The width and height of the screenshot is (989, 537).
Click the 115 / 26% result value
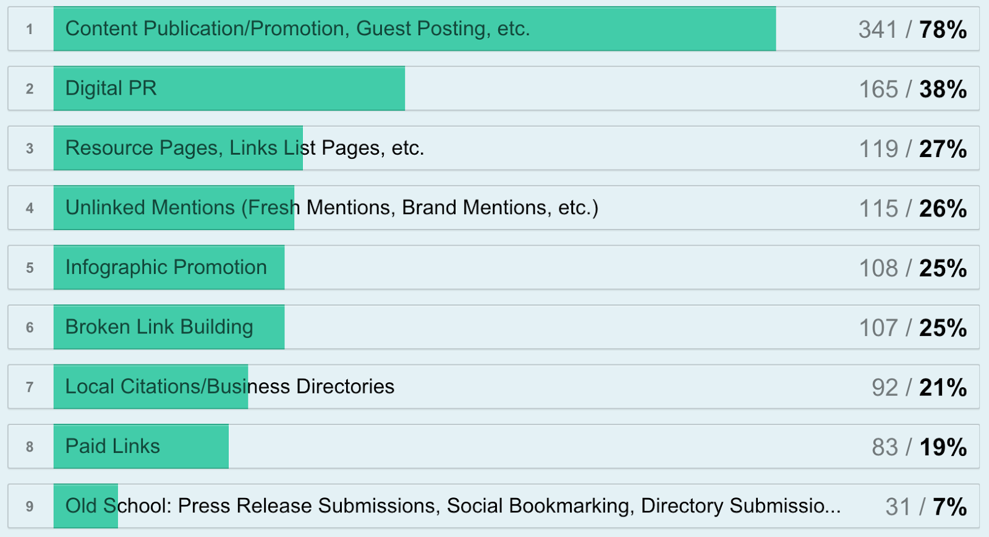click(913, 208)
